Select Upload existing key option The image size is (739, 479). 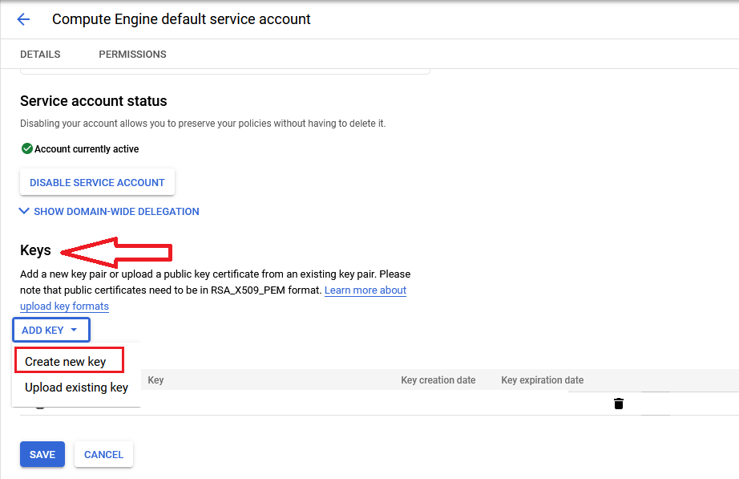click(76, 388)
